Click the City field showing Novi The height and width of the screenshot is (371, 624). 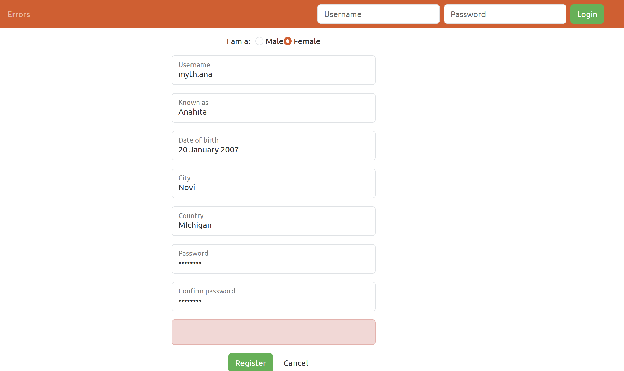273,183
